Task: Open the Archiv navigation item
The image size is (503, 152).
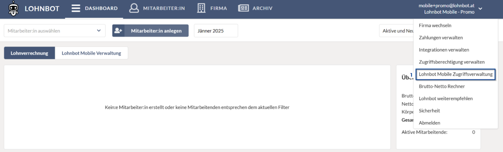Action: tap(255, 8)
